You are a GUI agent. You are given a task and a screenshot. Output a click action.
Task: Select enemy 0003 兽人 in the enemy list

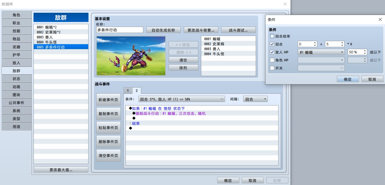click(228, 49)
